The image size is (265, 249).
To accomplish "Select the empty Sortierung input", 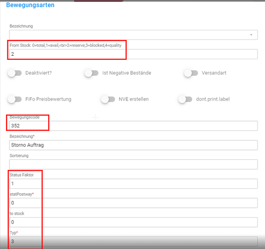I will coord(133,164).
